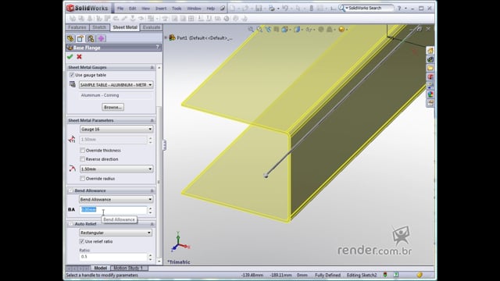Open the File menu
The height and width of the screenshot is (281, 500).
pos(120,9)
